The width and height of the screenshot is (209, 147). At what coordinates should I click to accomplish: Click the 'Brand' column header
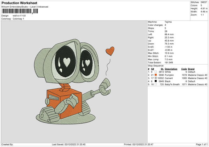click(x=191, y=69)
